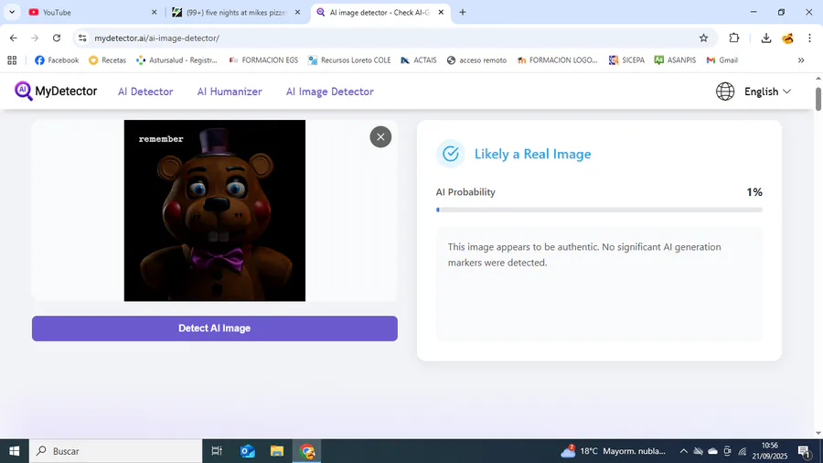The width and height of the screenshot is (823, 463).
Task: Open the notifications center icon
Action: [804, 451]
